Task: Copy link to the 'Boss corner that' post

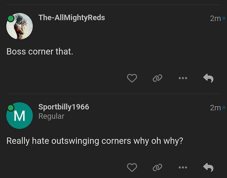Action: [x=157, y=78]
